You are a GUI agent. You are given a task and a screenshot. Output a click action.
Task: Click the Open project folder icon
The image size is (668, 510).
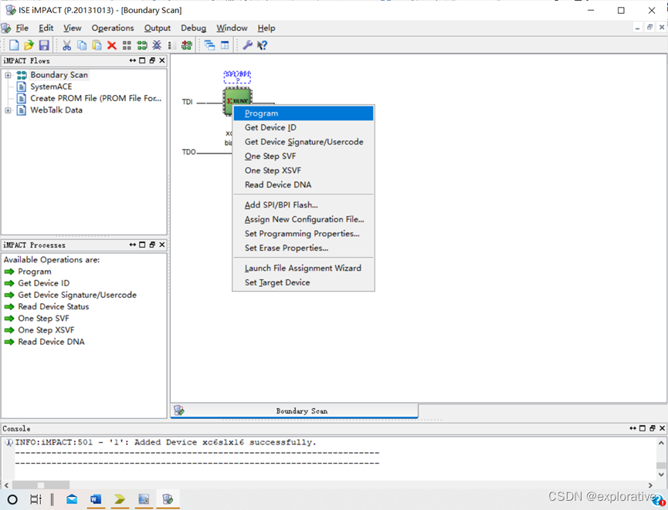click(29, 45)
